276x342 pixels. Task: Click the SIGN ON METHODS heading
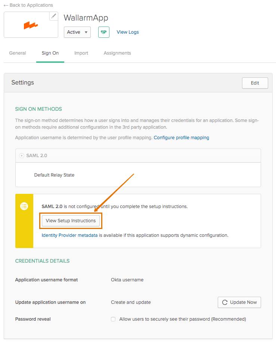(x=38, y=109)
